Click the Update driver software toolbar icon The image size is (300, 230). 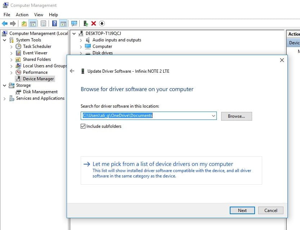(x=85, y=23)
